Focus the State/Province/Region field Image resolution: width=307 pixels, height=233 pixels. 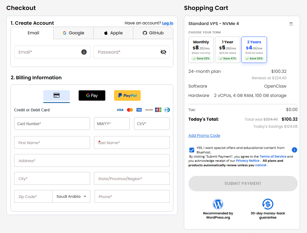(132, 178)
